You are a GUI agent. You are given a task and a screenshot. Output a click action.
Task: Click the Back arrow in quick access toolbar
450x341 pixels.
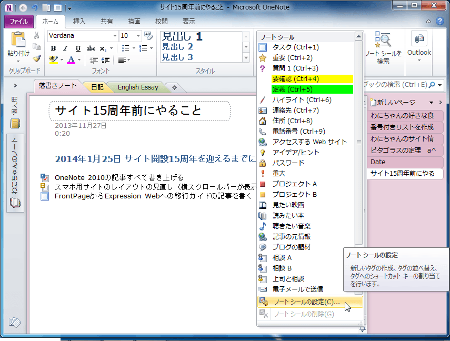coord(23,8)
